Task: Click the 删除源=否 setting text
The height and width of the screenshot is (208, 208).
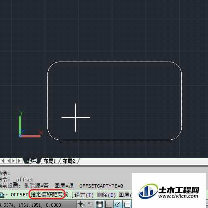Action: (37, 186)
